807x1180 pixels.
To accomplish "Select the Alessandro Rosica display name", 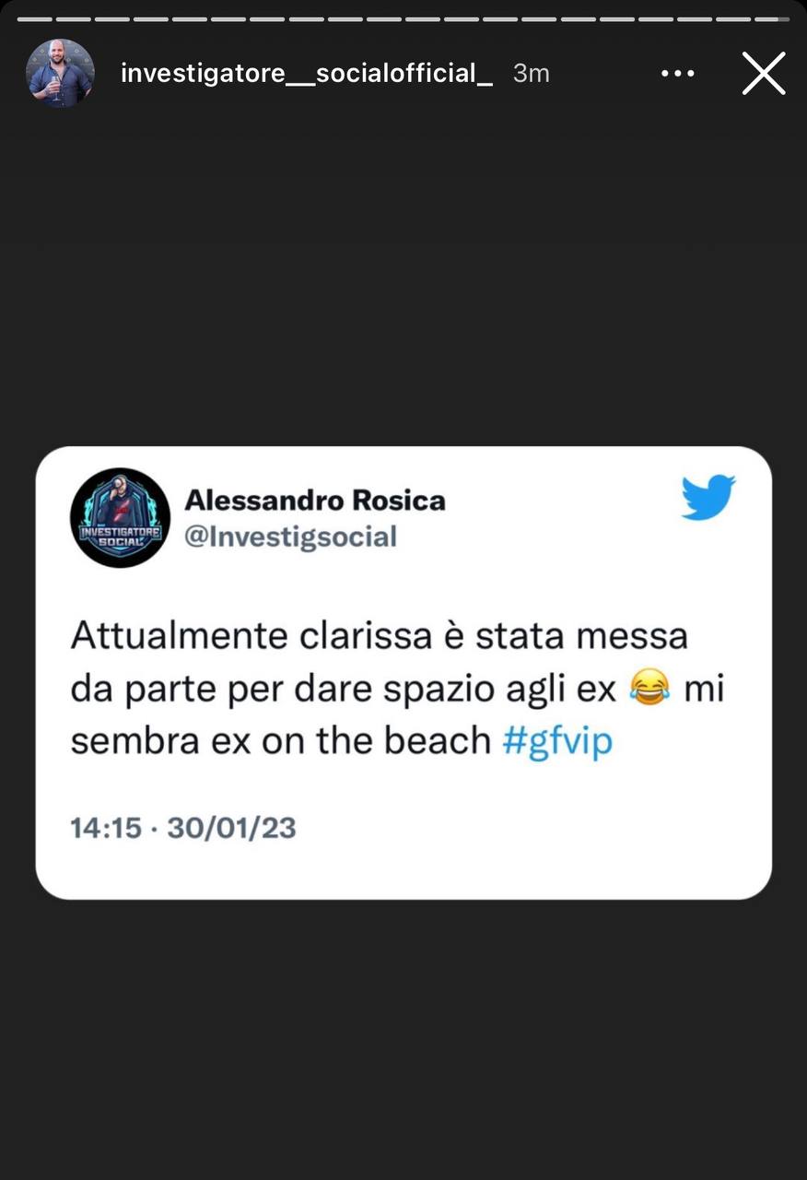I will 315,500.
